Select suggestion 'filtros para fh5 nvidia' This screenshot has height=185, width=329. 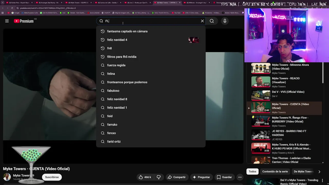click(151, 57)
